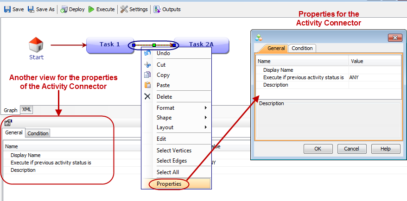Click the Save toolbar icon
Viewport: 407px width, 201px height.
pyautogui.click(x=7, y=9)
